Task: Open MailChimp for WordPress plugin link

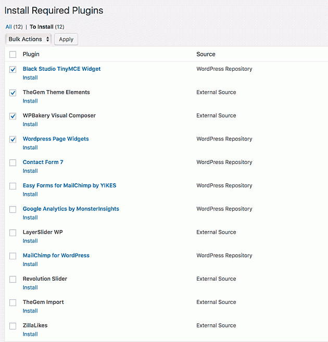Action: click(56, 256)
